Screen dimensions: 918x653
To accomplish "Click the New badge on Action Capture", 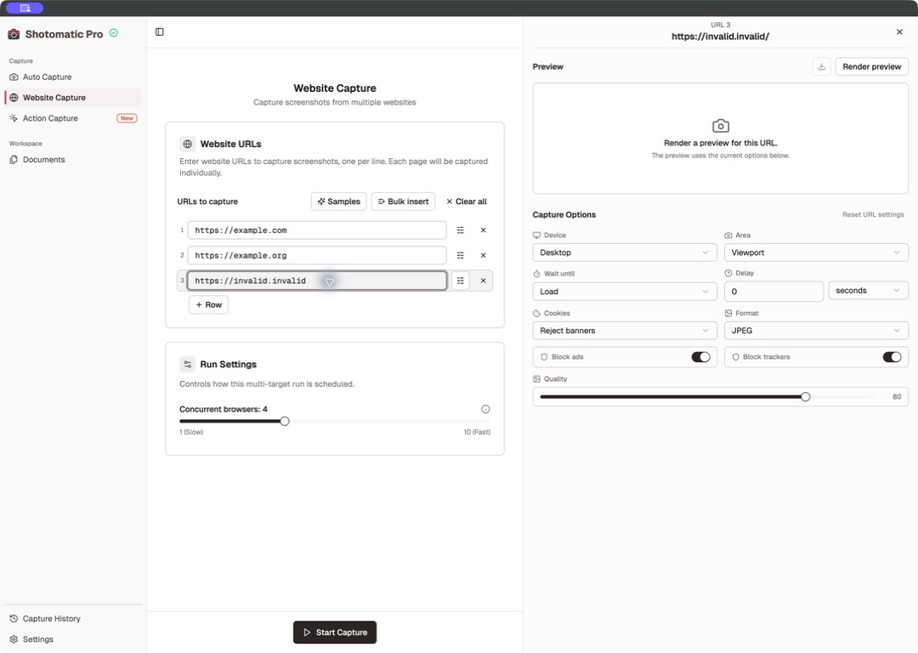I will point(127,118).
